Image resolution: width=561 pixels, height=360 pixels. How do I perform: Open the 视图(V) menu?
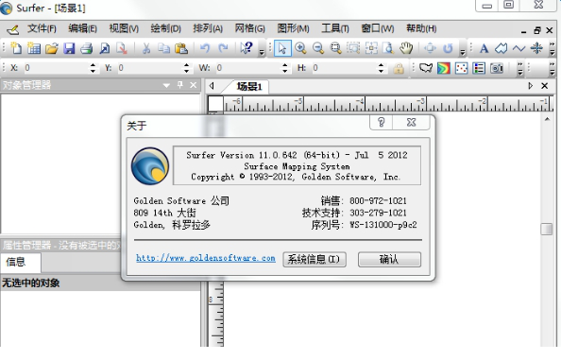(124, 28)
